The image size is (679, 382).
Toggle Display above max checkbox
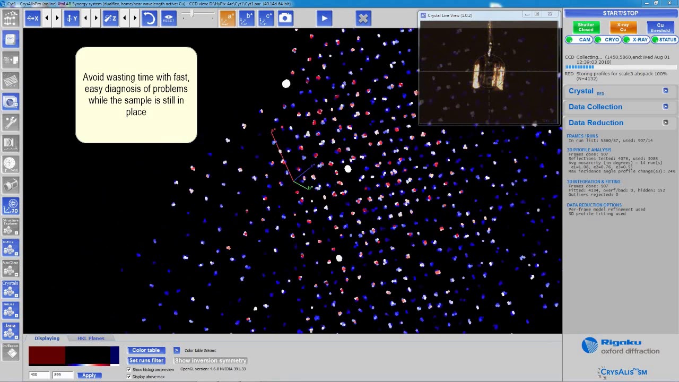coord(129,377)
